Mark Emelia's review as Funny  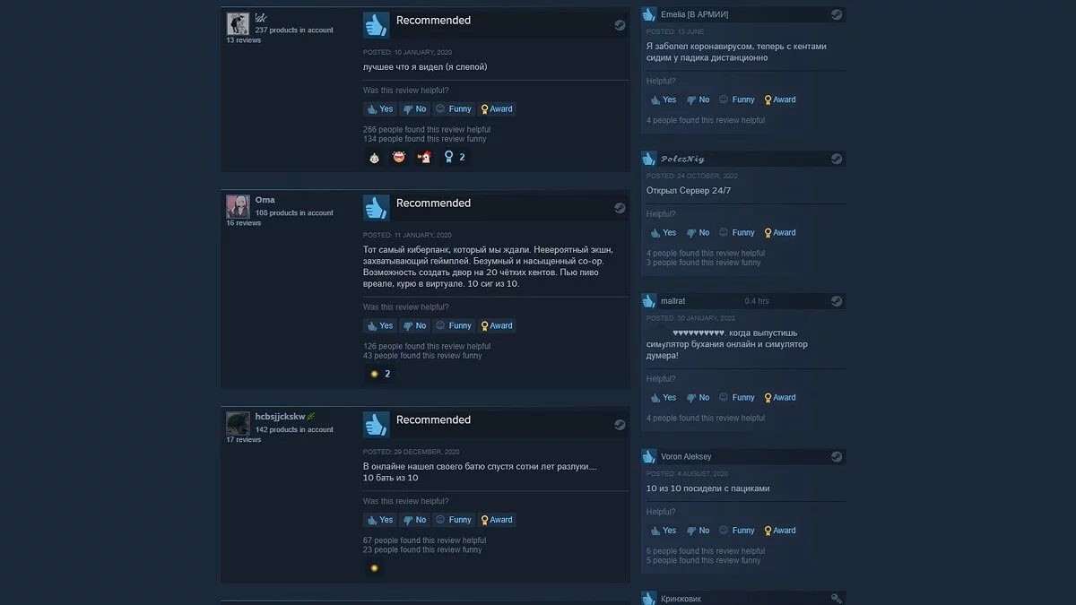737,99
